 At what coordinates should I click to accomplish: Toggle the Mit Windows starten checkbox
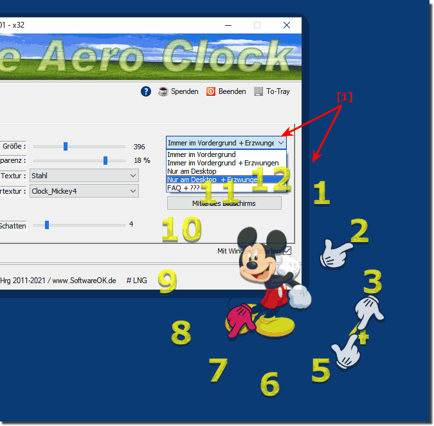tap(287, 251)
